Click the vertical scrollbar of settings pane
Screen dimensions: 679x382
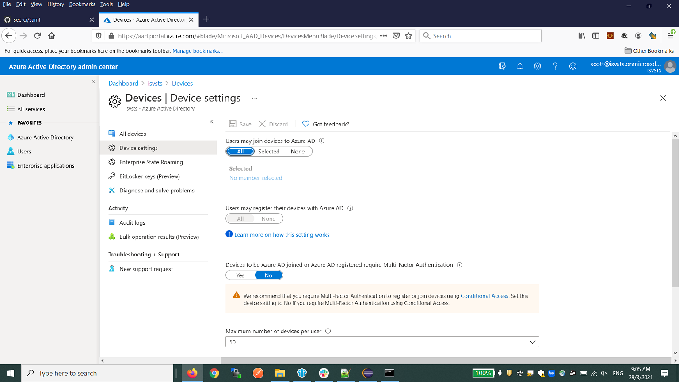(675, 213)
